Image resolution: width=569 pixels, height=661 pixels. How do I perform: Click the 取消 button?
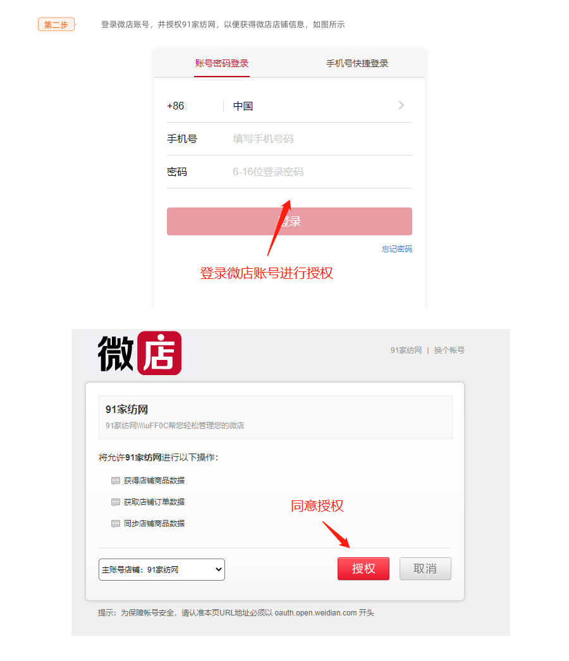(425, 569)
